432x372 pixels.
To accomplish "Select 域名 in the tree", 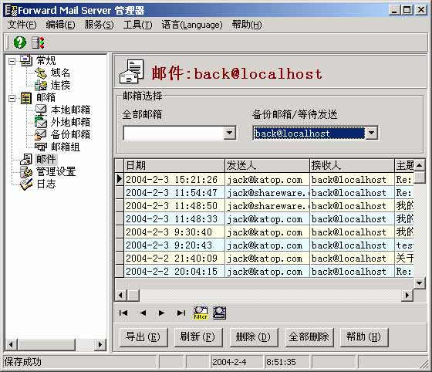I will 60,73.
